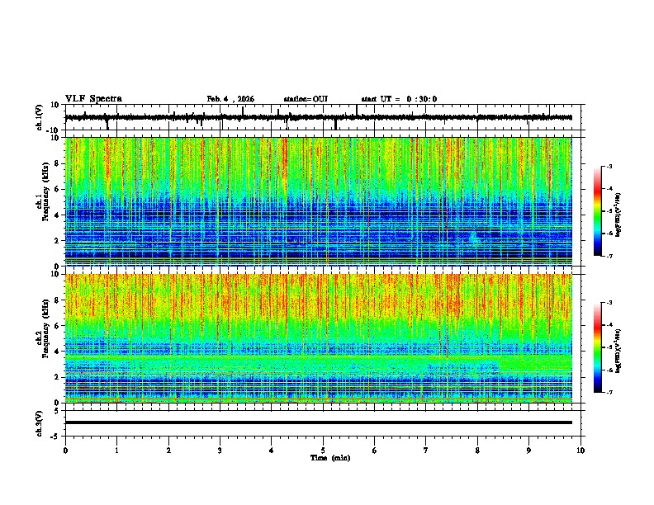
Task: Click time axis tick label "6"
Action: click(375, 451)
